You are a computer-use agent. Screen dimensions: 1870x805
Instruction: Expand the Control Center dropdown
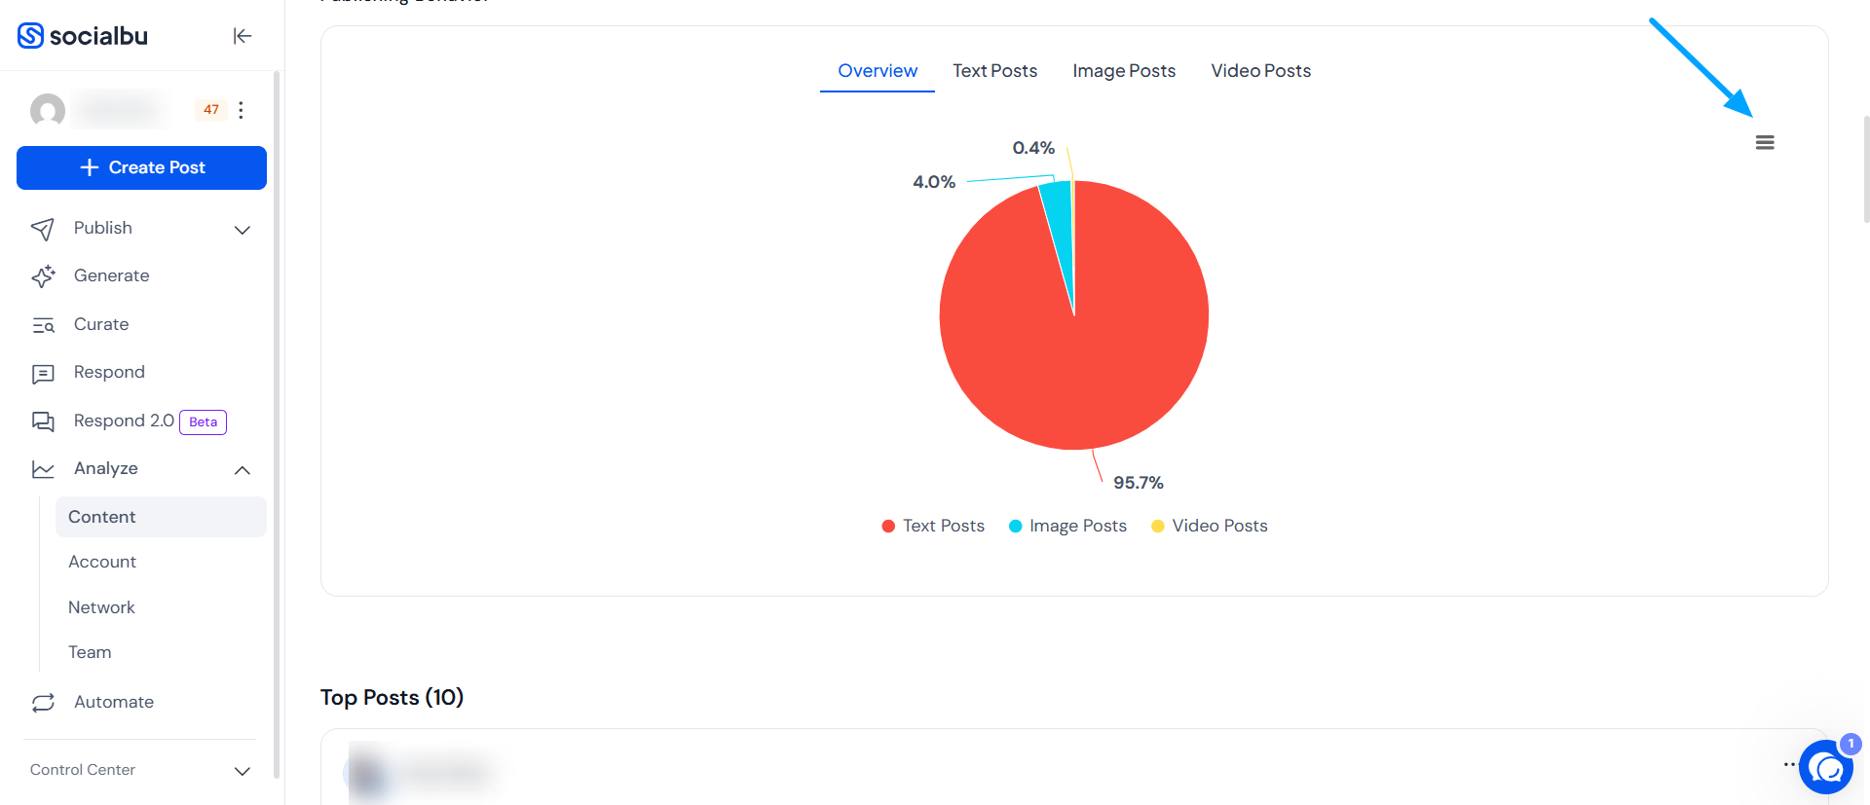pyautogui.click(x=243, y=771)
